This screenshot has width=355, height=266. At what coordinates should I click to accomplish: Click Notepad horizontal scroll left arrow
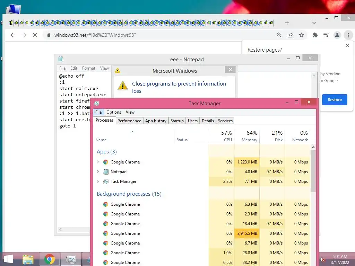pyautogui.click(x=60, y=229)
